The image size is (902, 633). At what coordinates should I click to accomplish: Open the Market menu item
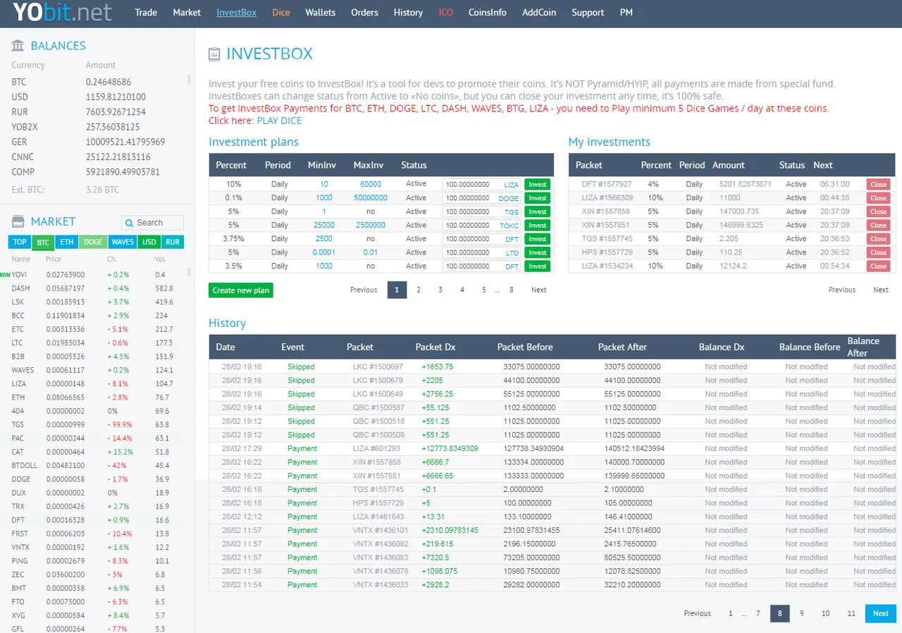tap(187, 12)
